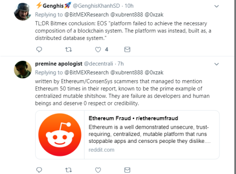Viewport: 236px width, 174px height.
Task: Send Genghis tweet via direct message
Action: pyautogui.click(x=127, y=49)
